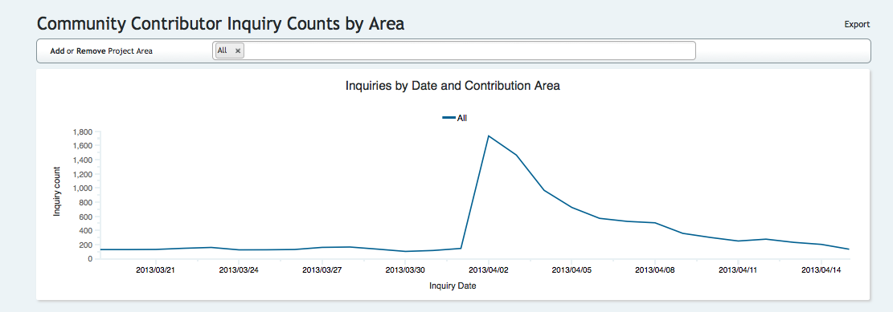
Task: Click the Inquiries by Date and Contribution Area title
Action: click(453, 86)
